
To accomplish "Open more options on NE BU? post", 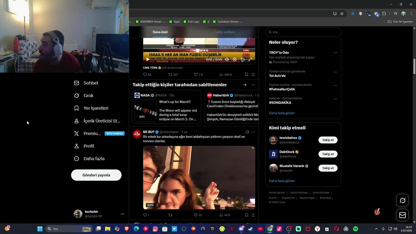I will 253,132.
